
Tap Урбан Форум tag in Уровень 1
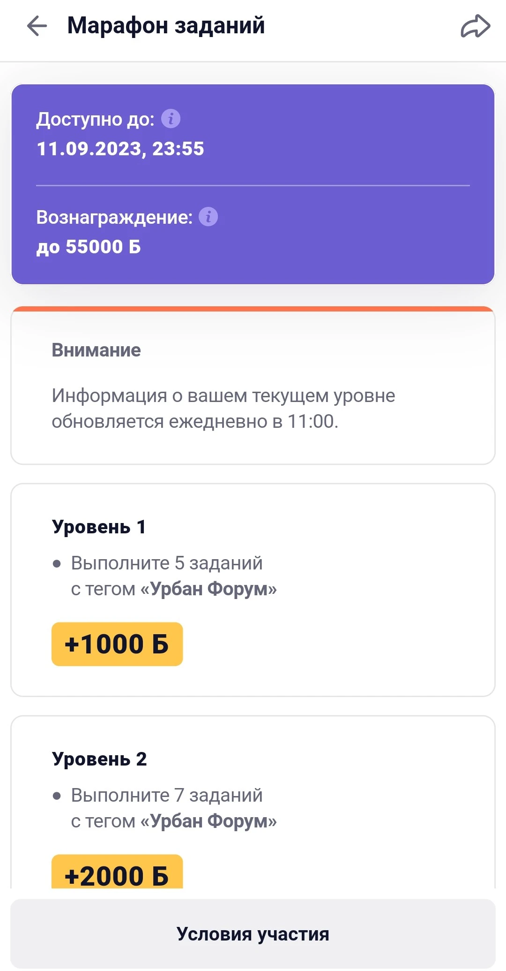pos(208,589)
